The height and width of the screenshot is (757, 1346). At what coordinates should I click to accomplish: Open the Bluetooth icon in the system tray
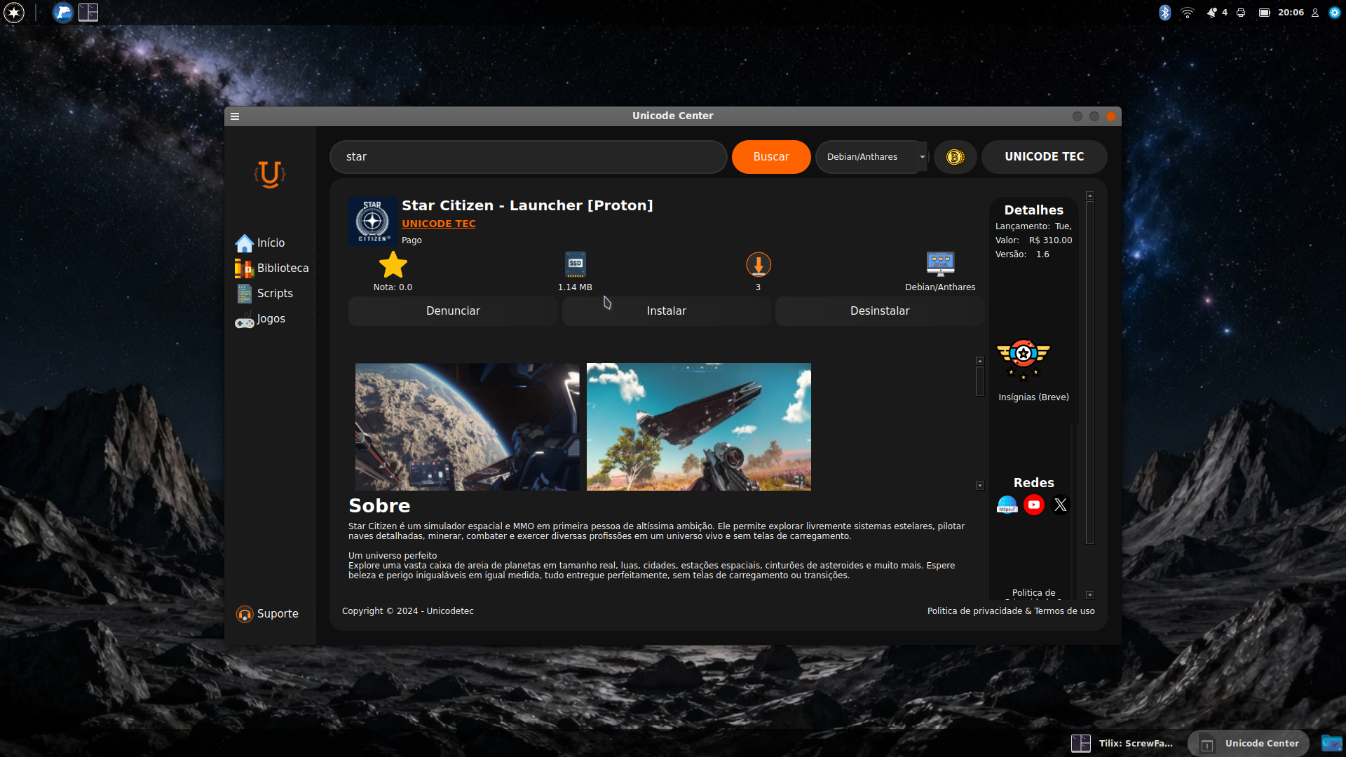pyautogui.click(x=1164, y=13)
